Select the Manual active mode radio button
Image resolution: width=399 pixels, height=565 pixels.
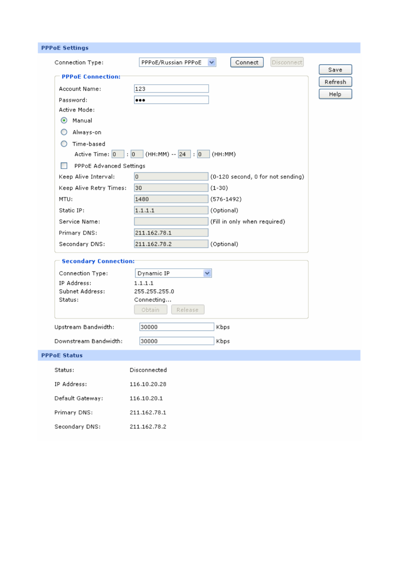(x=64, y=120)
